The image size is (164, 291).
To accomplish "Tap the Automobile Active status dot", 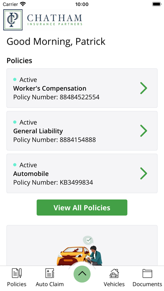I will tap(15, 165).
